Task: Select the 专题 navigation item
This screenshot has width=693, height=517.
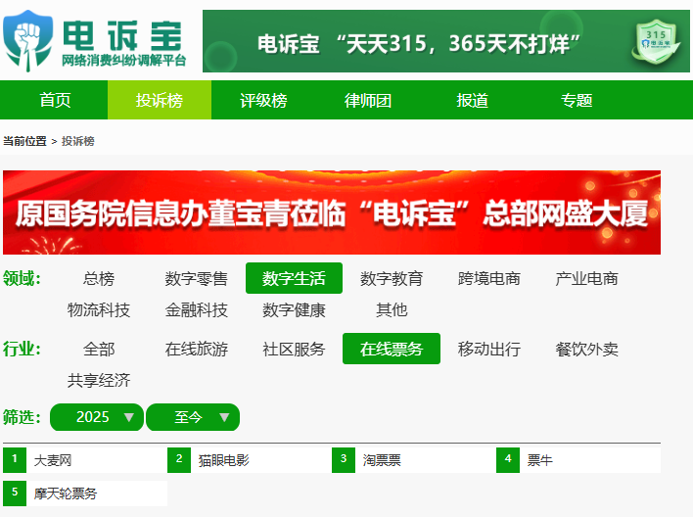Action: pos(577,100)
